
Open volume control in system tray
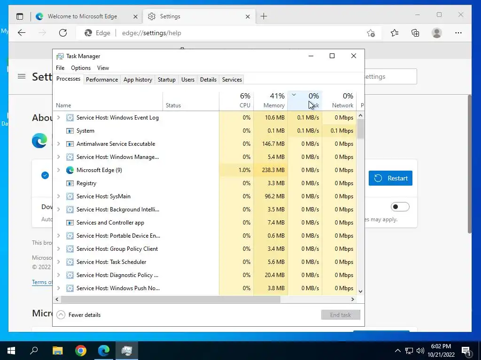[x=420, y=351]
